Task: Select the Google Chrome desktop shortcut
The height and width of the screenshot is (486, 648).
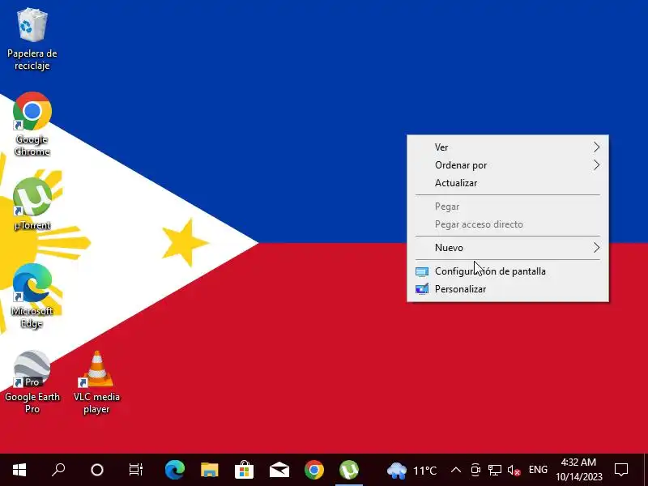Action: pos(32,124)
